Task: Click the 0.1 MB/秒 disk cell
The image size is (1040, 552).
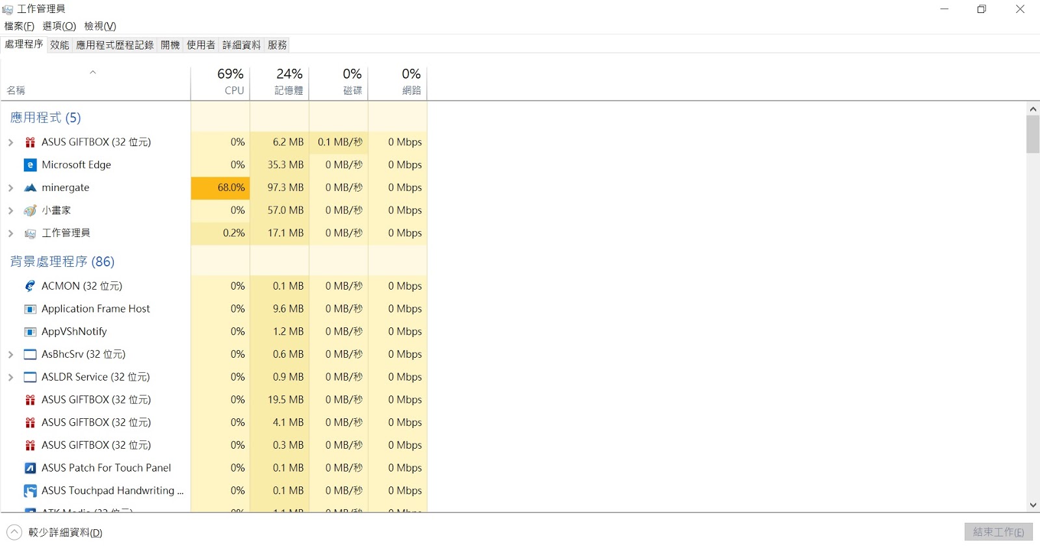Action: 339,142
